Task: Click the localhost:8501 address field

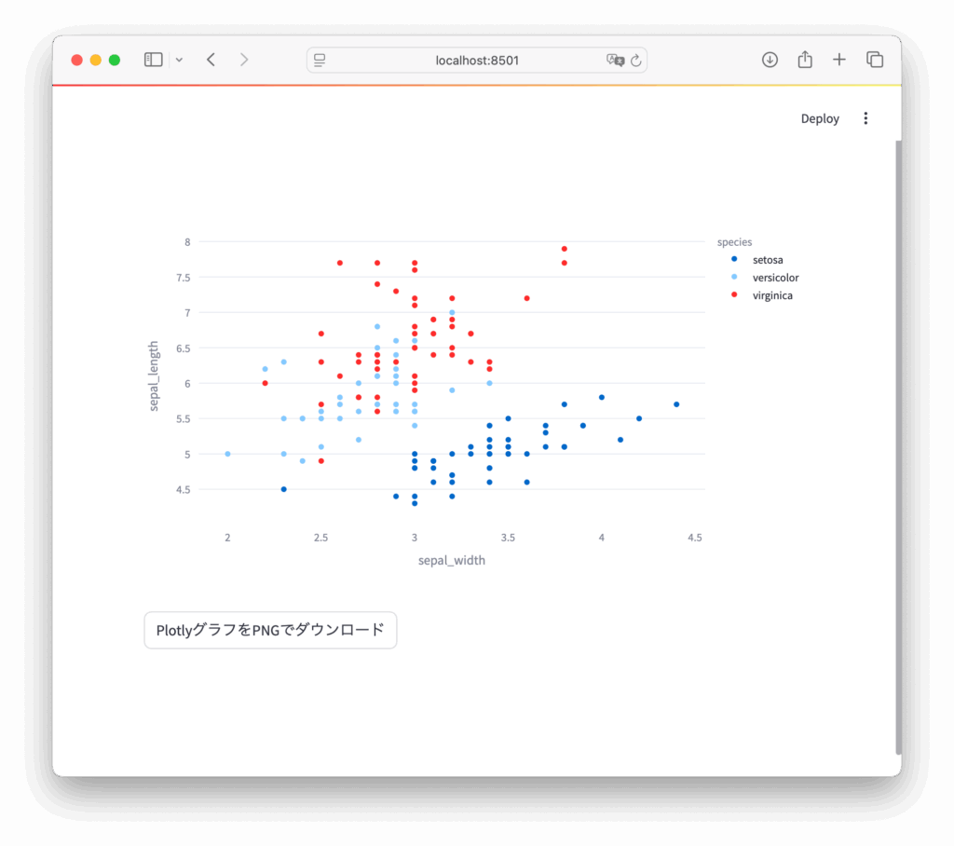Action: pyautogui.click(x=477, y=61)
